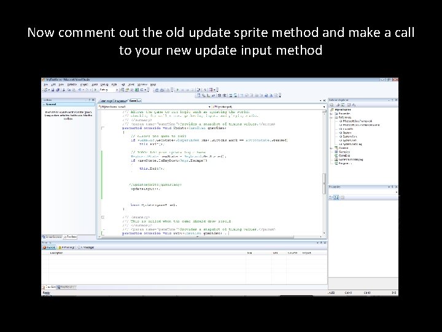Click the Uncomment selected lines icon
Viewport: 442px width, 332px height.
pyautogui.click(x=235, y=95)
